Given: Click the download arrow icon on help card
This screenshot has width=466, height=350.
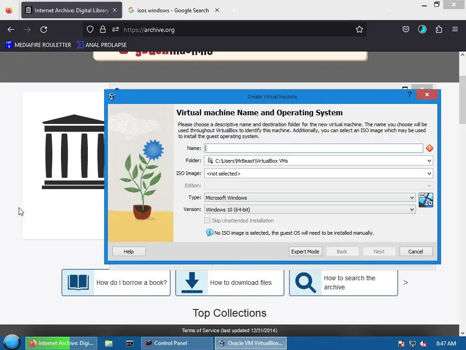Looking at the screenshot, I should pos(192,283).
